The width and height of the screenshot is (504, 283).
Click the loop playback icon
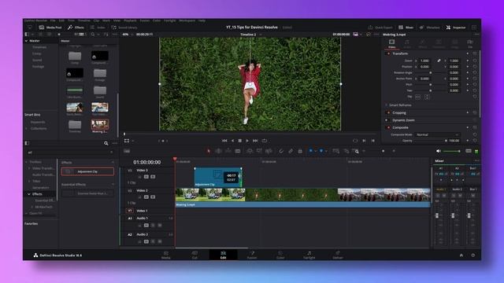click(265, 141)
